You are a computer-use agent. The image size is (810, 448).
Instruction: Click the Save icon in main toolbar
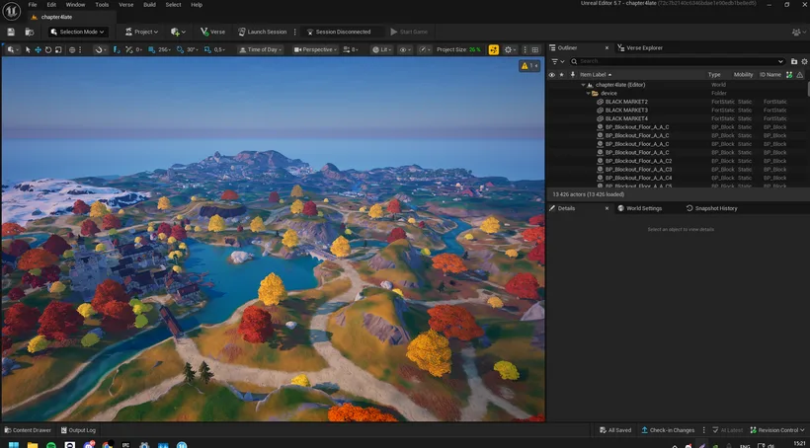(x=11, y=32)
